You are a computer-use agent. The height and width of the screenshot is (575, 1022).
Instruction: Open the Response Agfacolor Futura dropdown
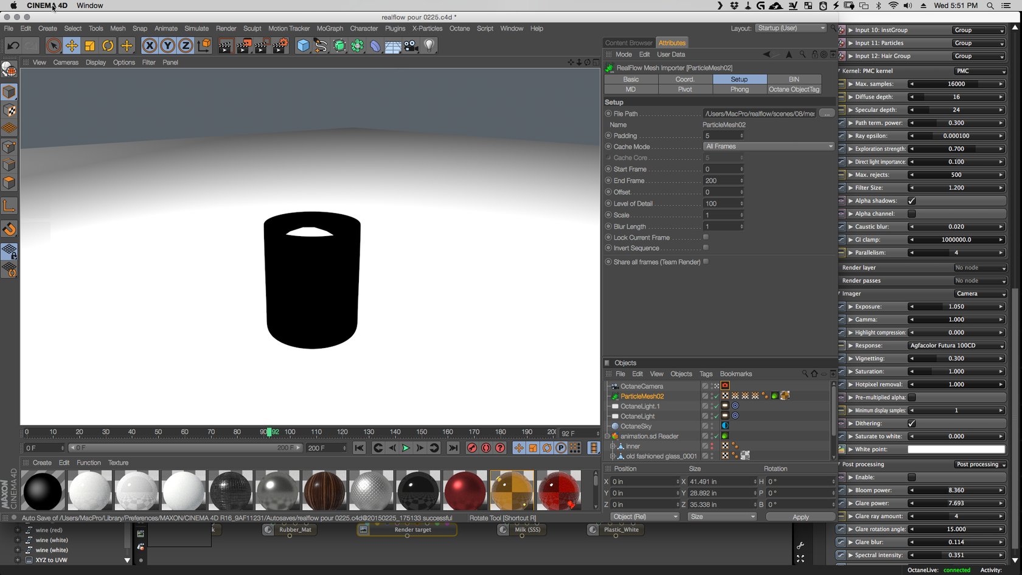956,346
